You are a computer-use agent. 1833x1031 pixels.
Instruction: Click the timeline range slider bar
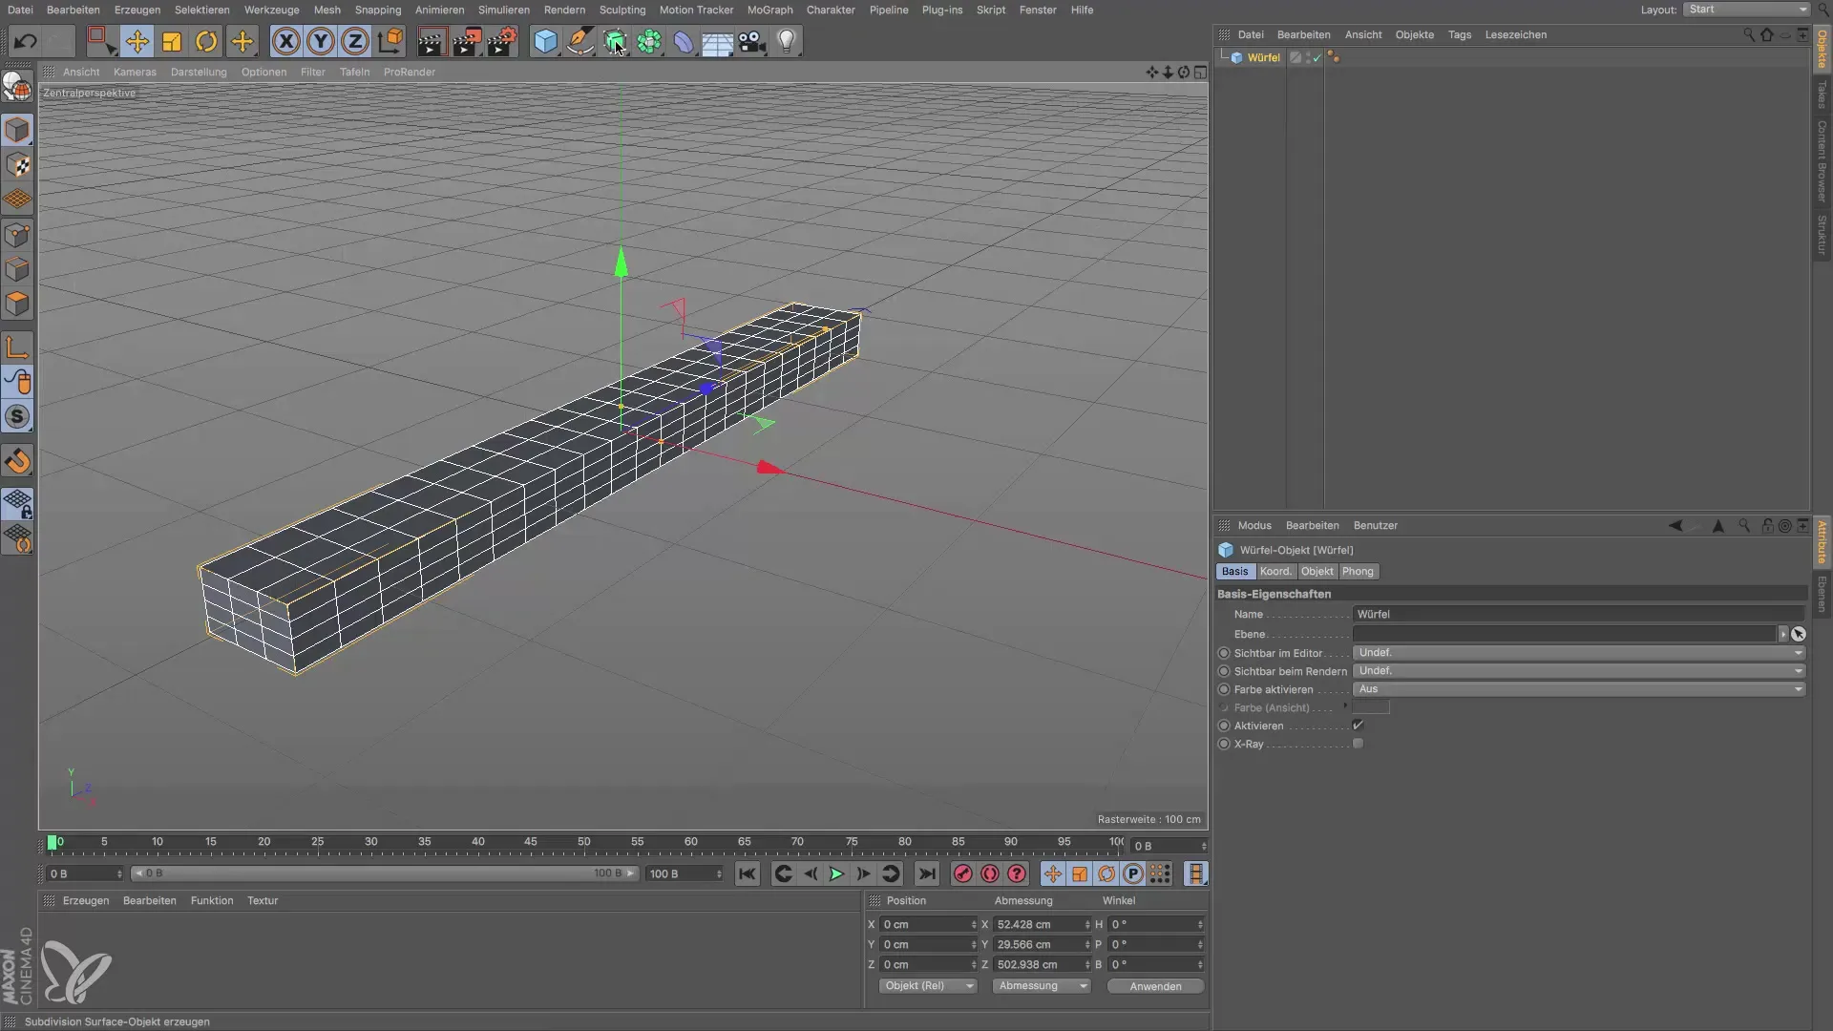click(x=384, y=873)
